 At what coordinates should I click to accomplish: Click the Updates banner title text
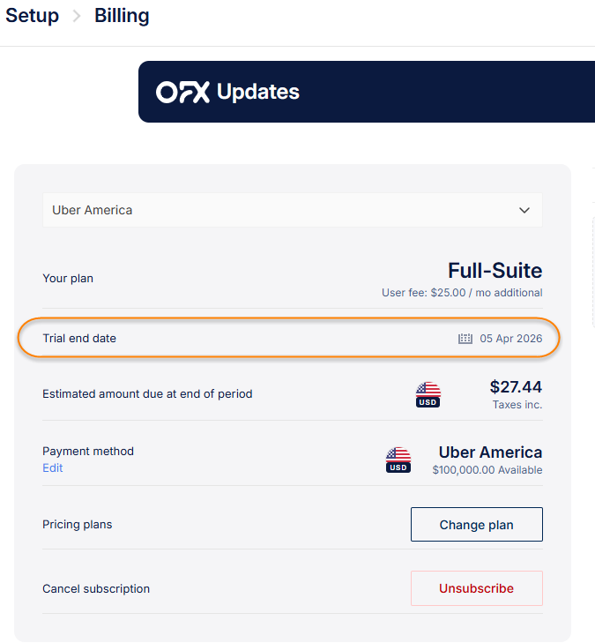point(257,92)
